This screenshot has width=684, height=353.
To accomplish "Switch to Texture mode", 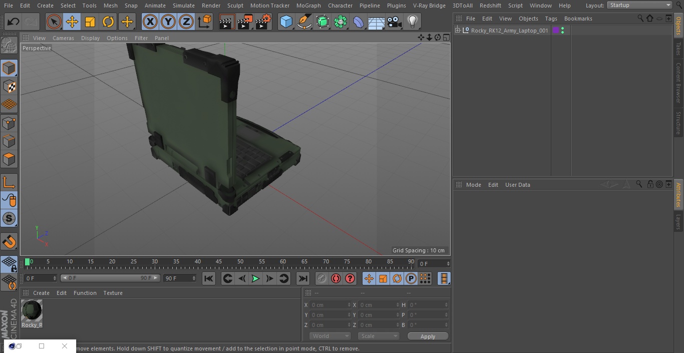I will click(9, 87).
